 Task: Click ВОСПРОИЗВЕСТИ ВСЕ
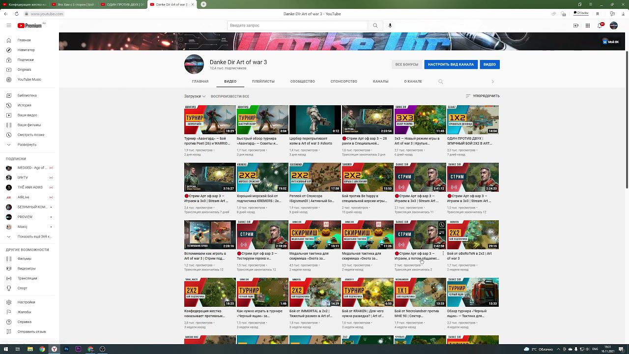coord(230,96)
